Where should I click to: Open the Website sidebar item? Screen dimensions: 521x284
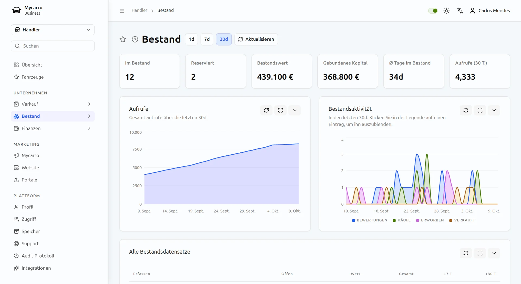[x=53, y=168]
